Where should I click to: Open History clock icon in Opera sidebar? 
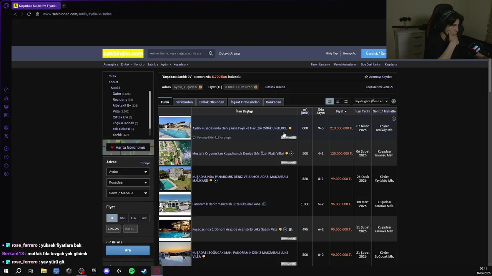tap(6, 157)
